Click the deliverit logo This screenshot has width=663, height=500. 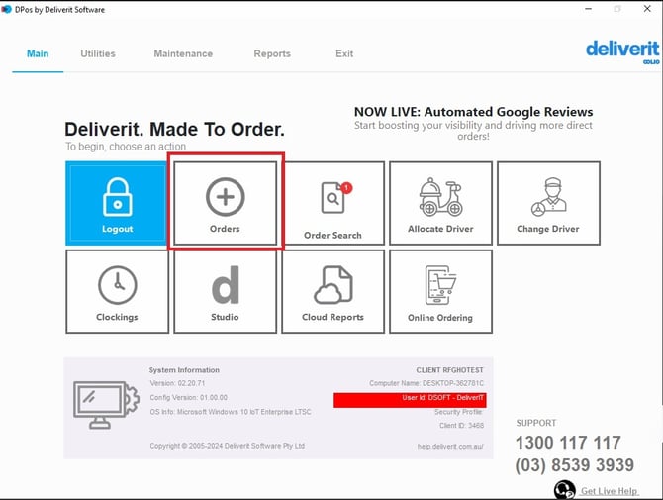[622, 51]
